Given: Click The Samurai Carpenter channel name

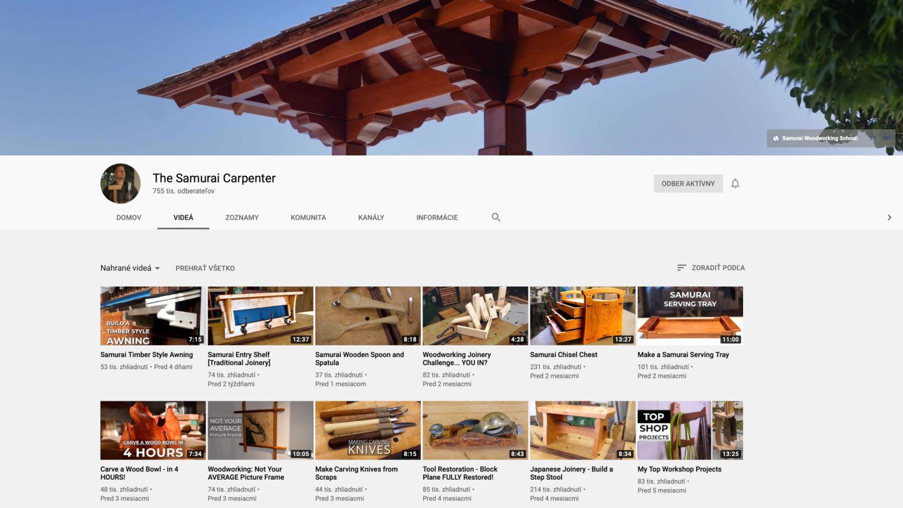Looking at the screenshot, I should click(x=214, y=178).
